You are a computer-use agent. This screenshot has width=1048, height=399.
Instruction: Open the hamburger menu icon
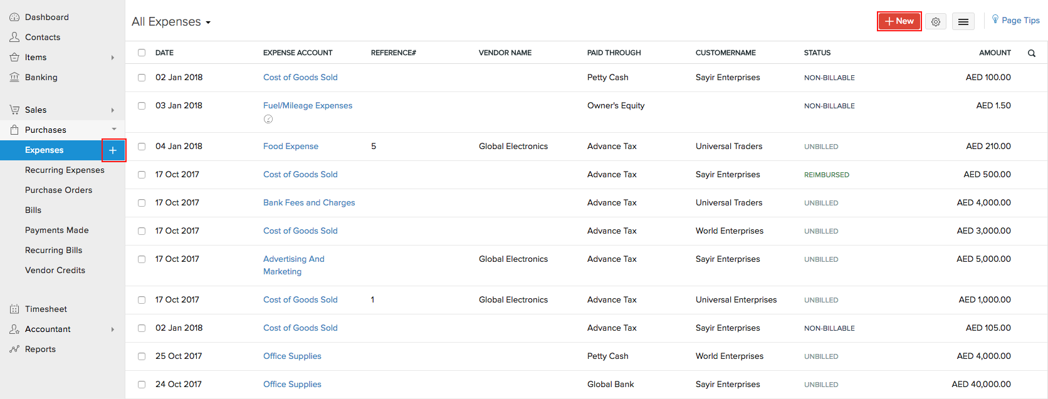(963, 22)
